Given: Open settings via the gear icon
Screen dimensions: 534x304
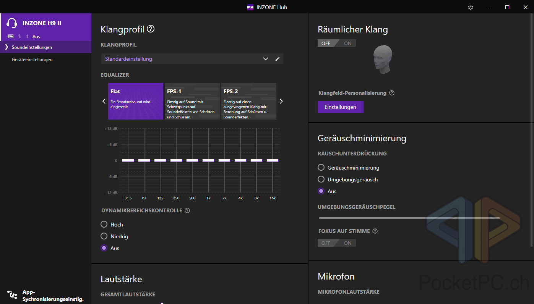Looking at the screenshot, I should pyautogui.click(x=471, y=7).
